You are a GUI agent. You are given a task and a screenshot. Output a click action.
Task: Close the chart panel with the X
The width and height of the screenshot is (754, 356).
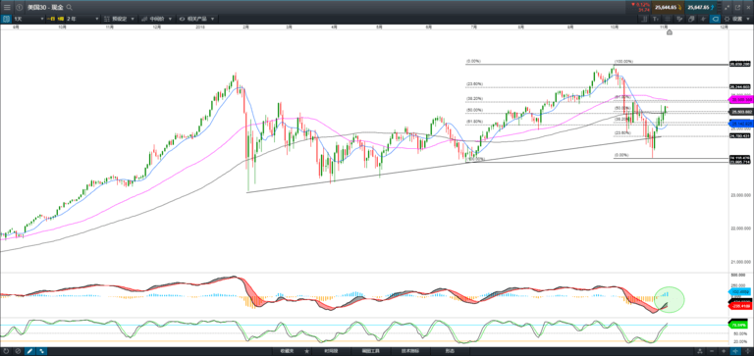749,7
